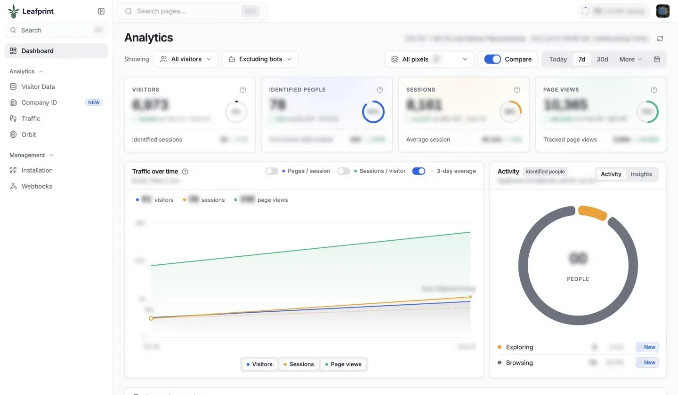
Task: Enable the Sessions / visitor toggle
Action: tap(344, 171)
